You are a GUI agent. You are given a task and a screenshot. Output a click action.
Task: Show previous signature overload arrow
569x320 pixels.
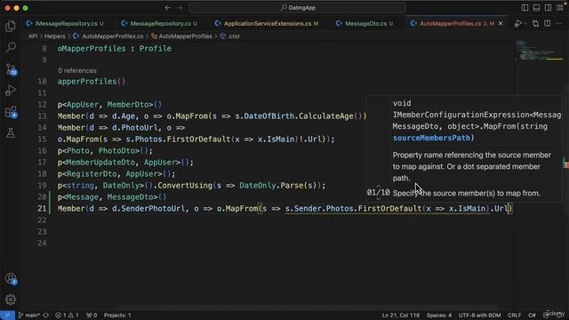pyautogui.click(x=378, y=186)
